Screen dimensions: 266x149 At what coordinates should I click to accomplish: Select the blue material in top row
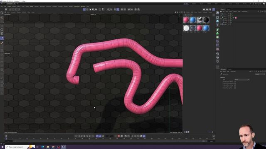pyautogui.click(x=193, y=20)
